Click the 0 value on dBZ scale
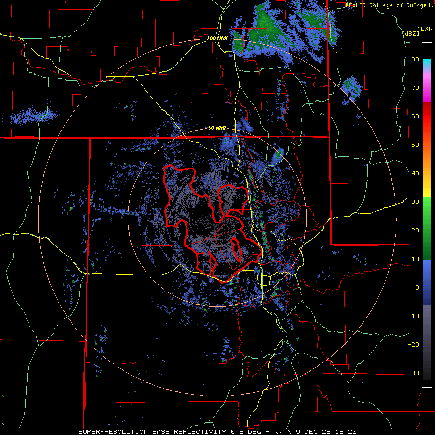Screen dimensions: 435x435 pyautogui.click(x=417, y=288)
